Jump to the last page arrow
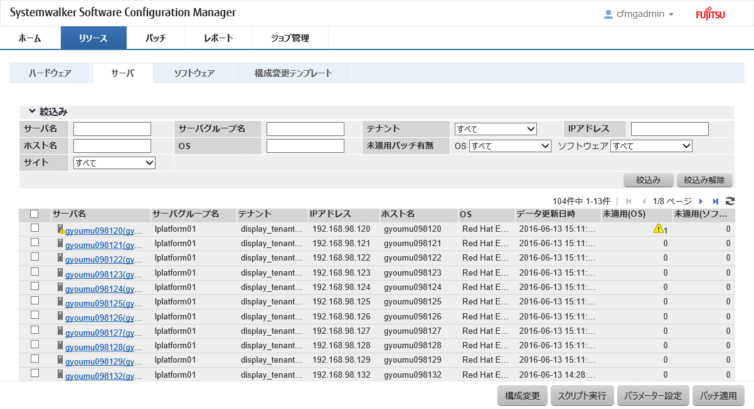The width and height of the screenshot is (754, 409). point(716,201)
